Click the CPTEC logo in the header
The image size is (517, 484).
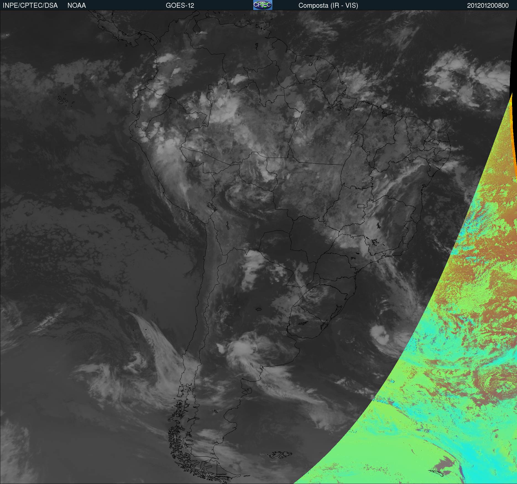pos(263,5)
